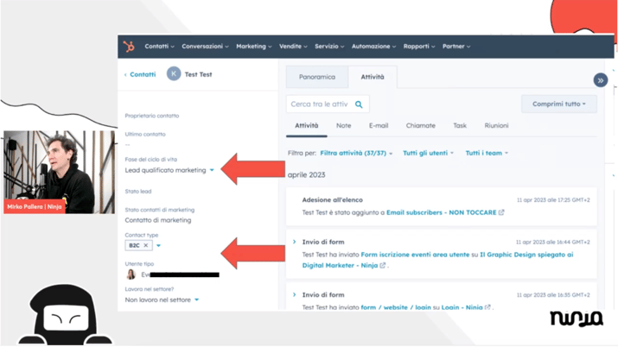This screenshot has width=618, height=347.
Task: Switch to the Chiamate tab
Action: (421, 126)
